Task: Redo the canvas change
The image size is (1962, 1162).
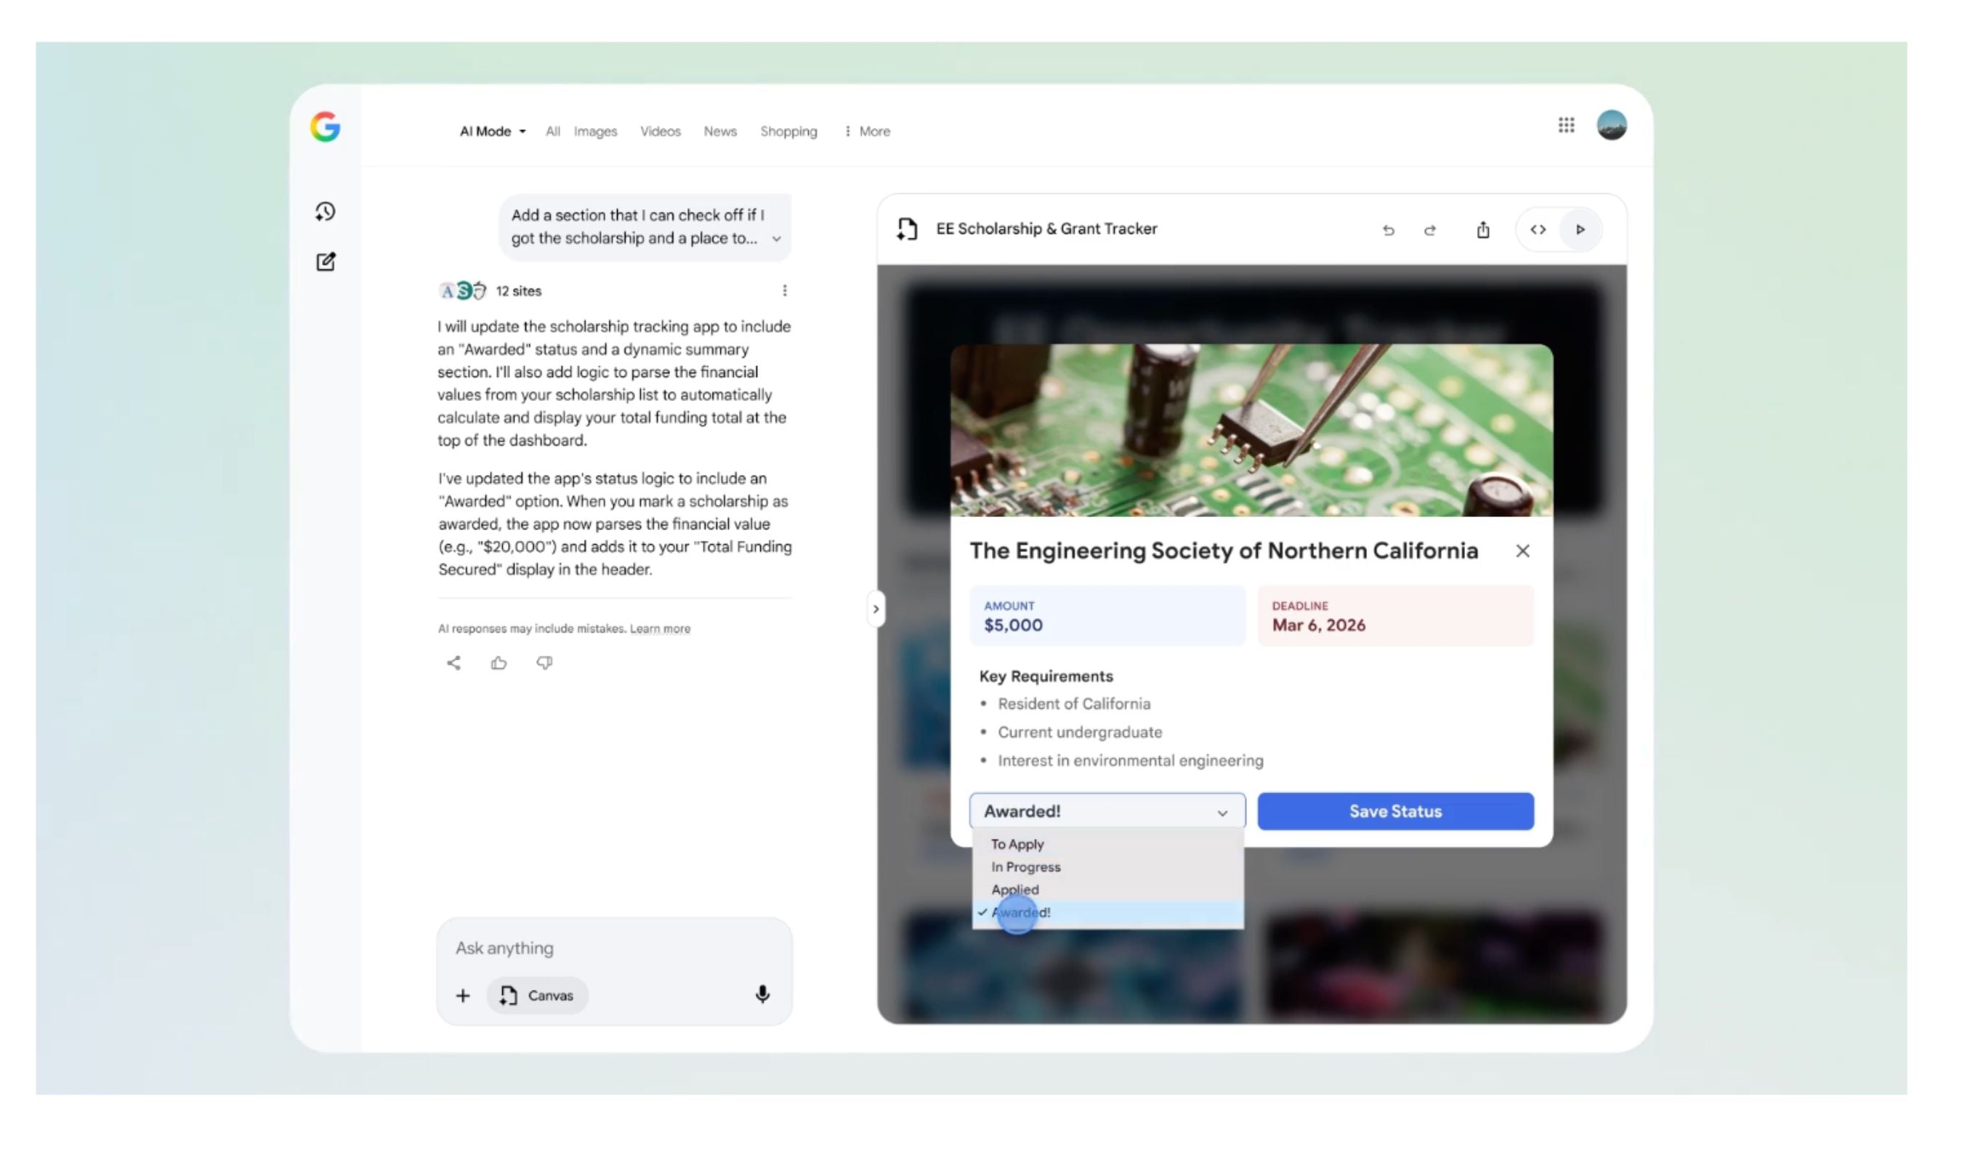Action: tap(1429, 230)
